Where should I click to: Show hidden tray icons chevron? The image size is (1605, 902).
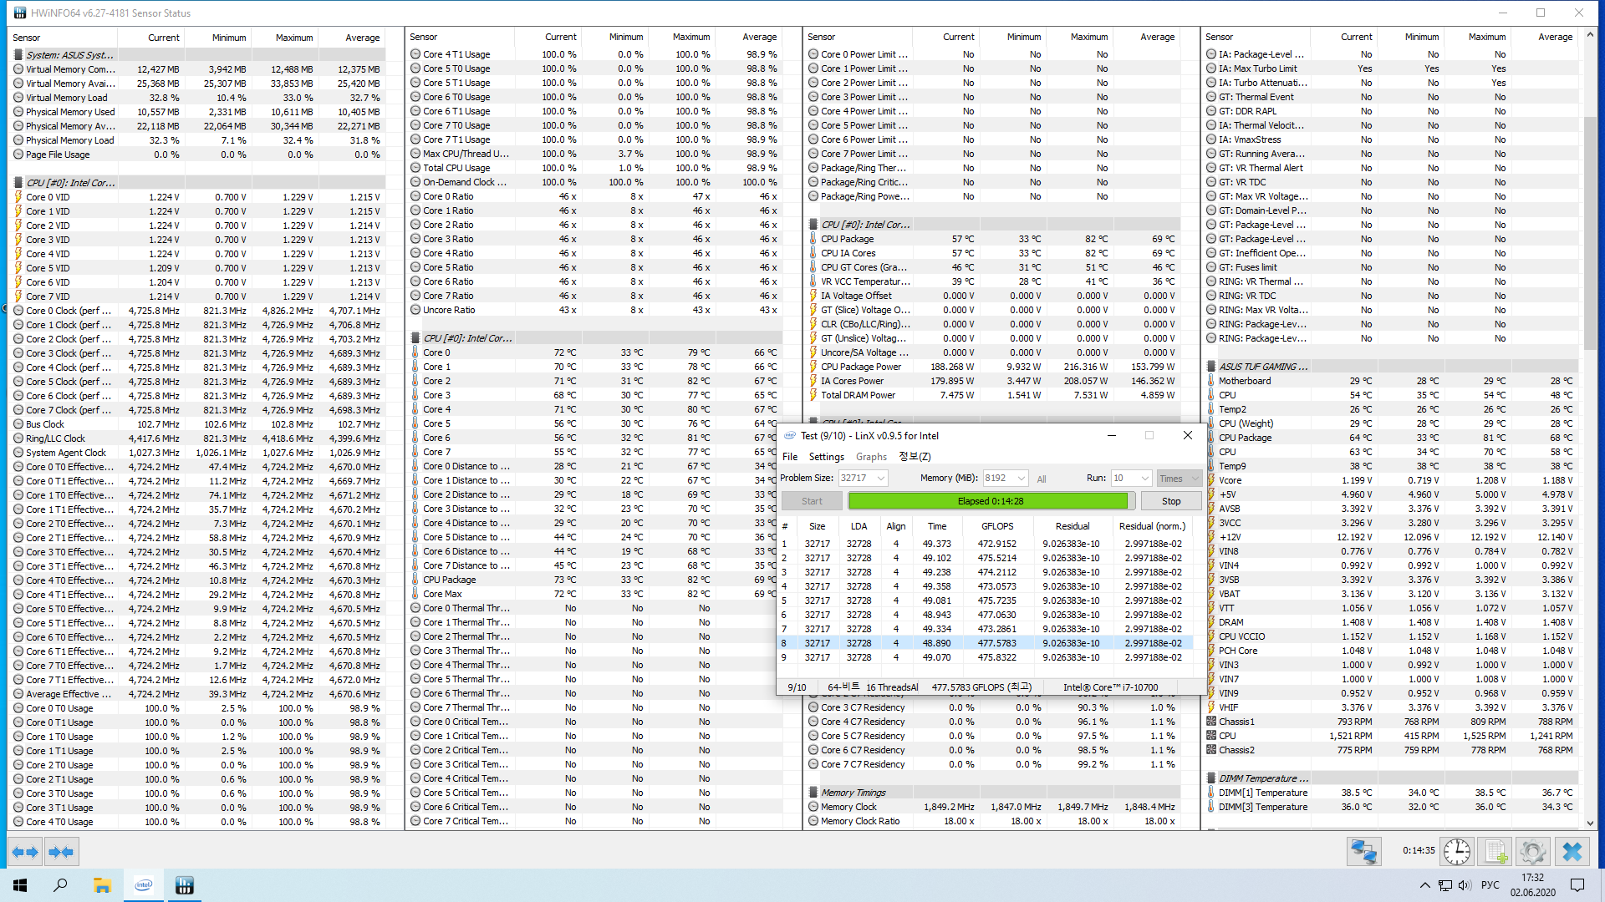point(1424,885)
